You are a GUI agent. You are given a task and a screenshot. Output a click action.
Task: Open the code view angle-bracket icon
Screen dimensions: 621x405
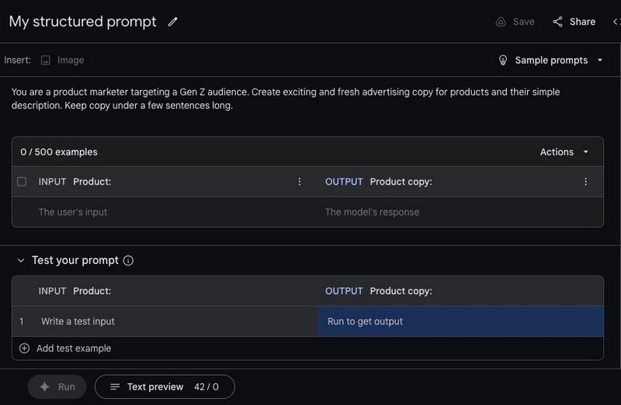616,22
